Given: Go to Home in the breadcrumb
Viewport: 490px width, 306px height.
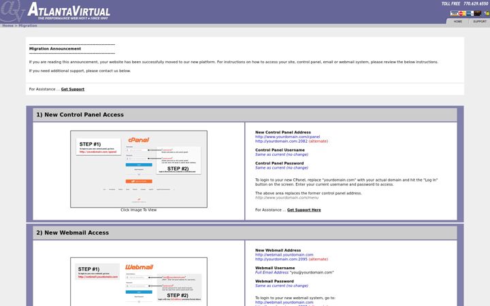Looking at the screenshot, I should [7, 26].
